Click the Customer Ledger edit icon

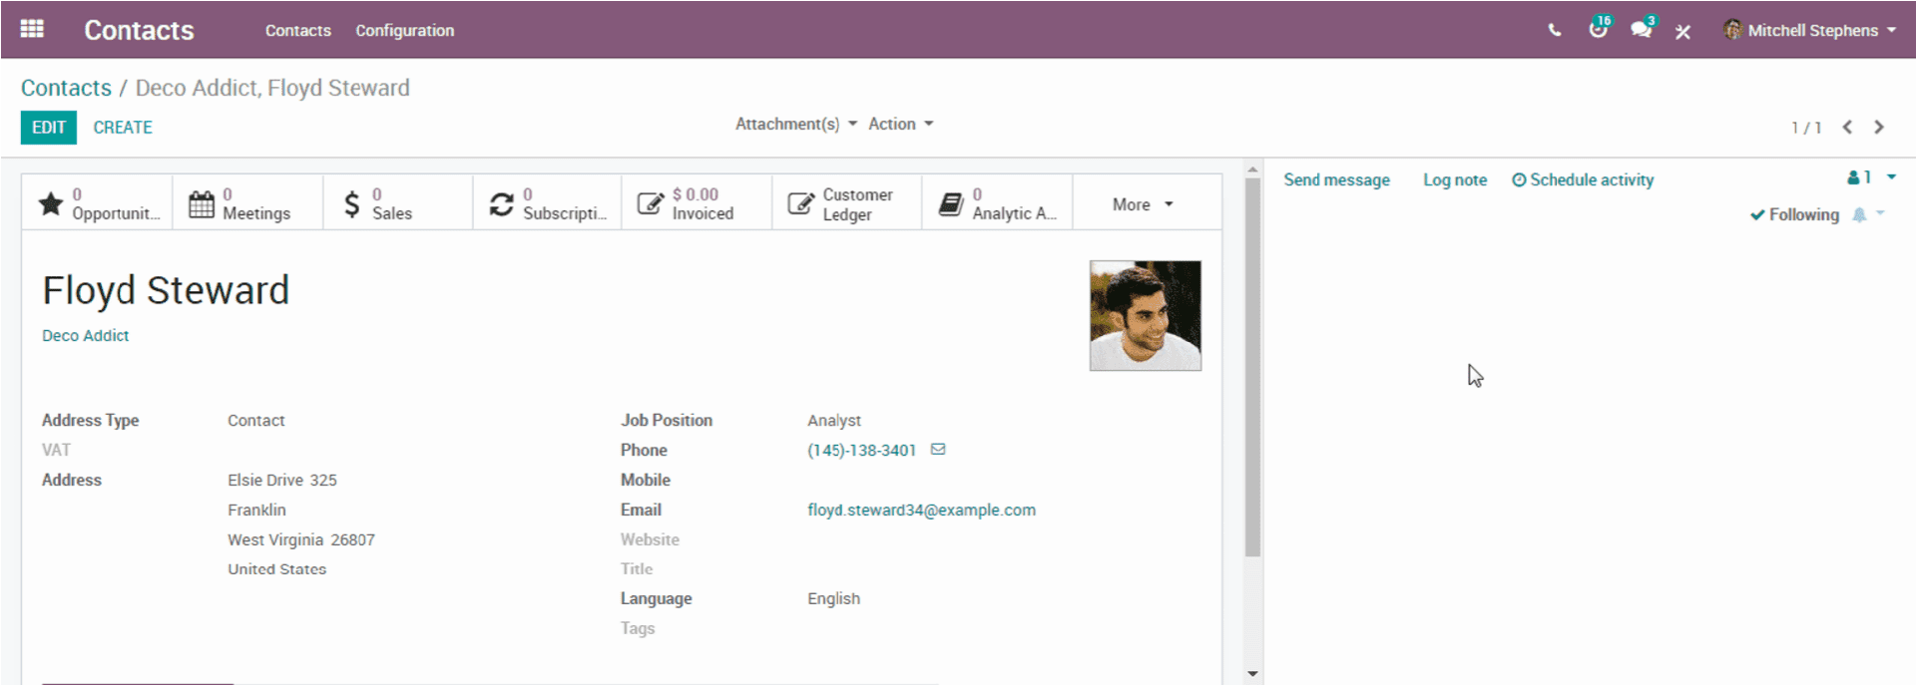pyautogui.click(x=800, y=203)
